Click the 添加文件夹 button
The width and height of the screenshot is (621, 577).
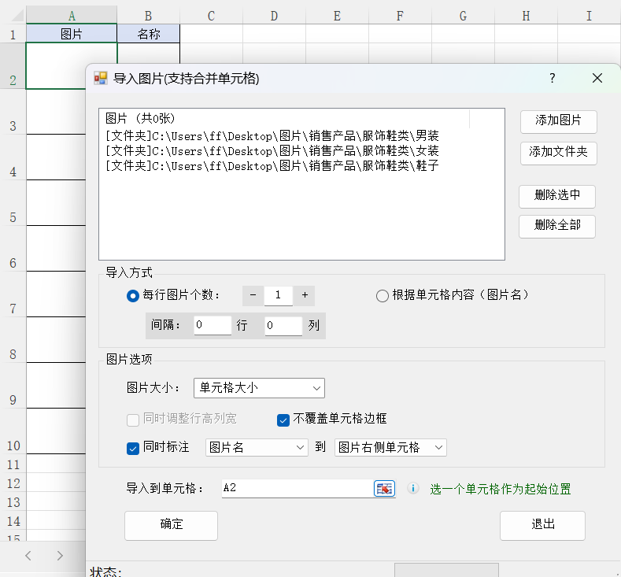point(558,152)
